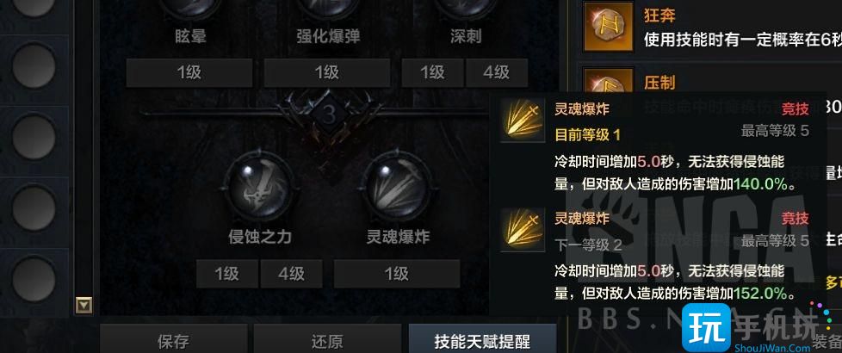Click the yellow scroll-down arrow button
The width and height of the screenshot is (842, 353).
coord(84,305)
